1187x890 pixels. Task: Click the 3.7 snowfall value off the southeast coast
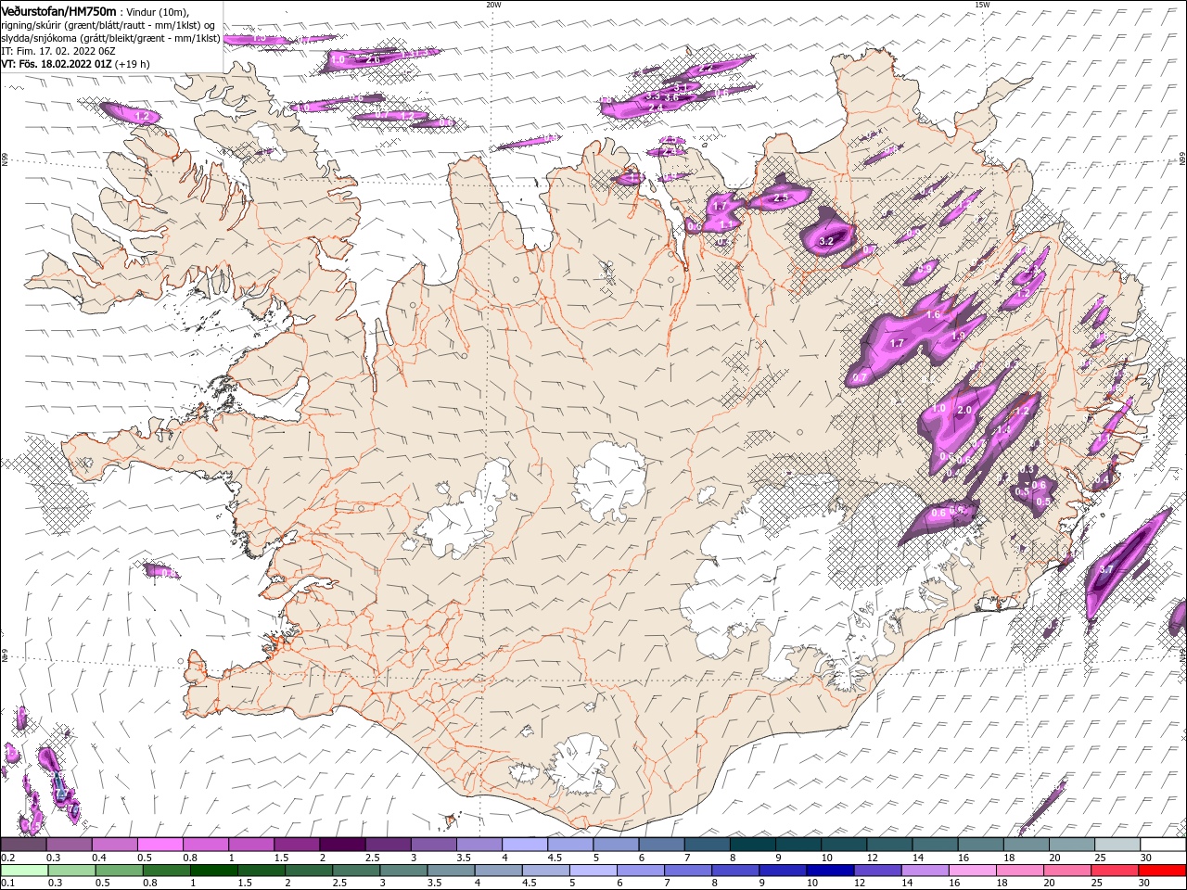(1105, 569)
